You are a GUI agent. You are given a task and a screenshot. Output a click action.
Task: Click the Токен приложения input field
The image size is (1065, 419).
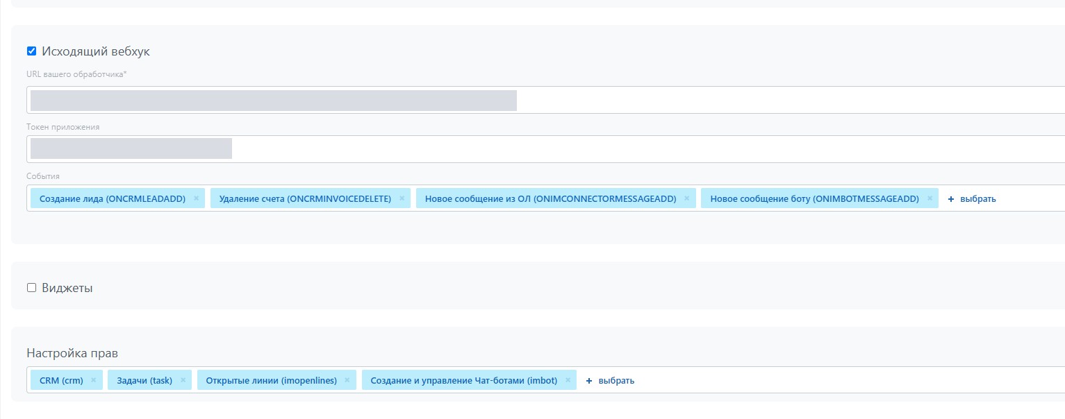point(546,149)
